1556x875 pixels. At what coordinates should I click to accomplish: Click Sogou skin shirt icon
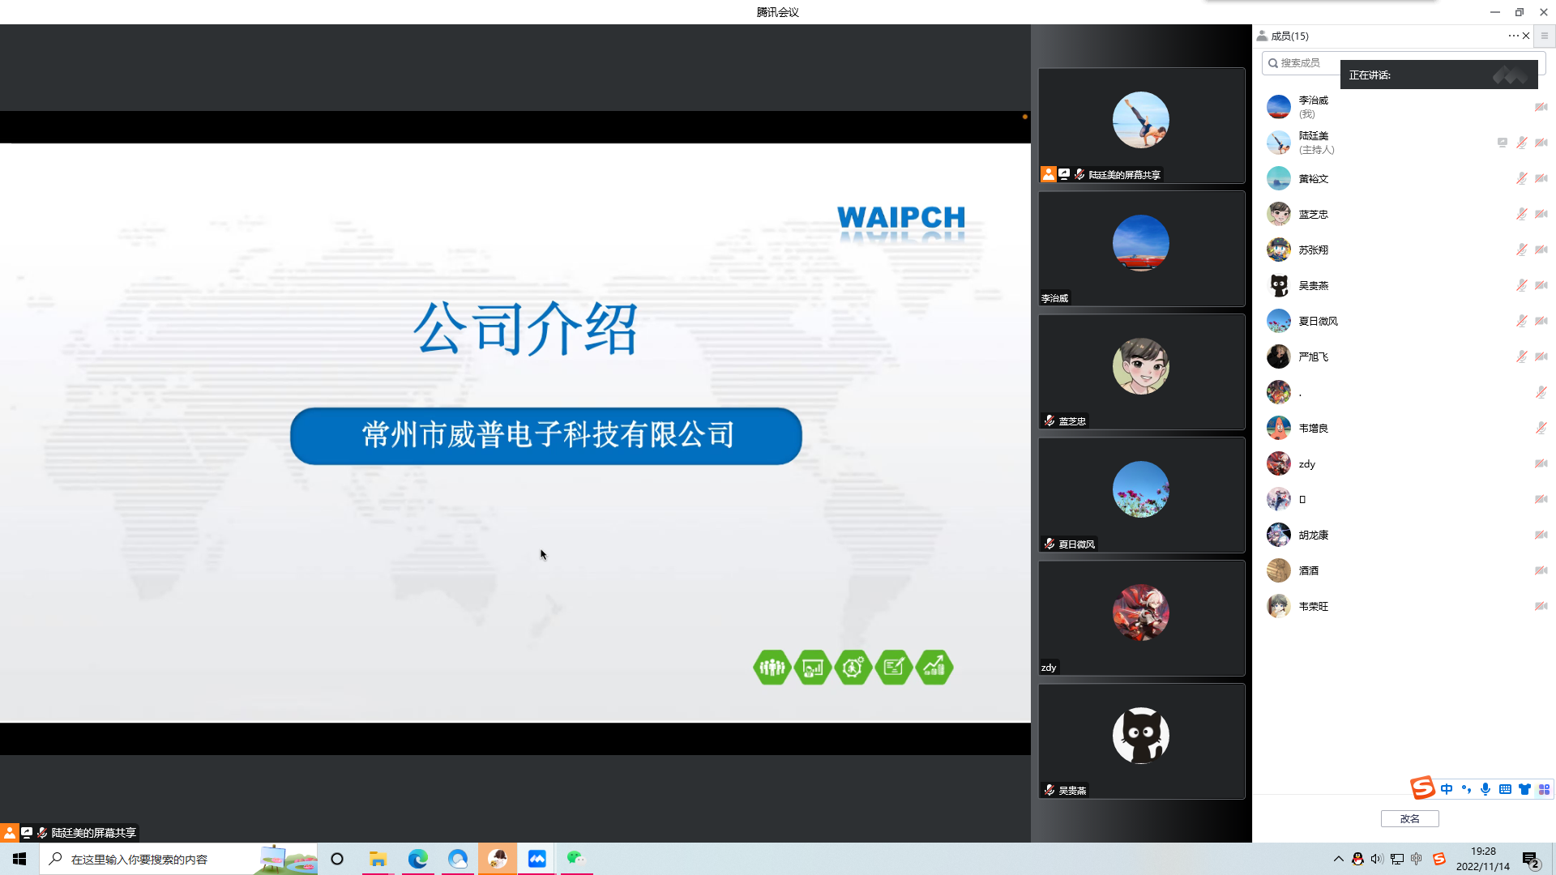tap(1524, 789)
